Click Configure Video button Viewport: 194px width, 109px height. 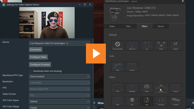tap(38, 57)
